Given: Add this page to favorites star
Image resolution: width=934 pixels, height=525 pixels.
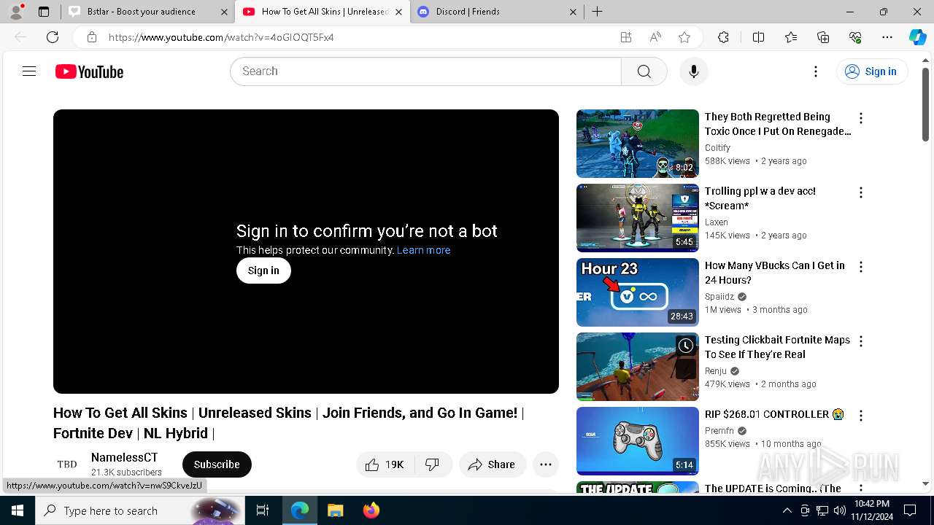Looking at the screenshot, I should [x=684, y=37].
